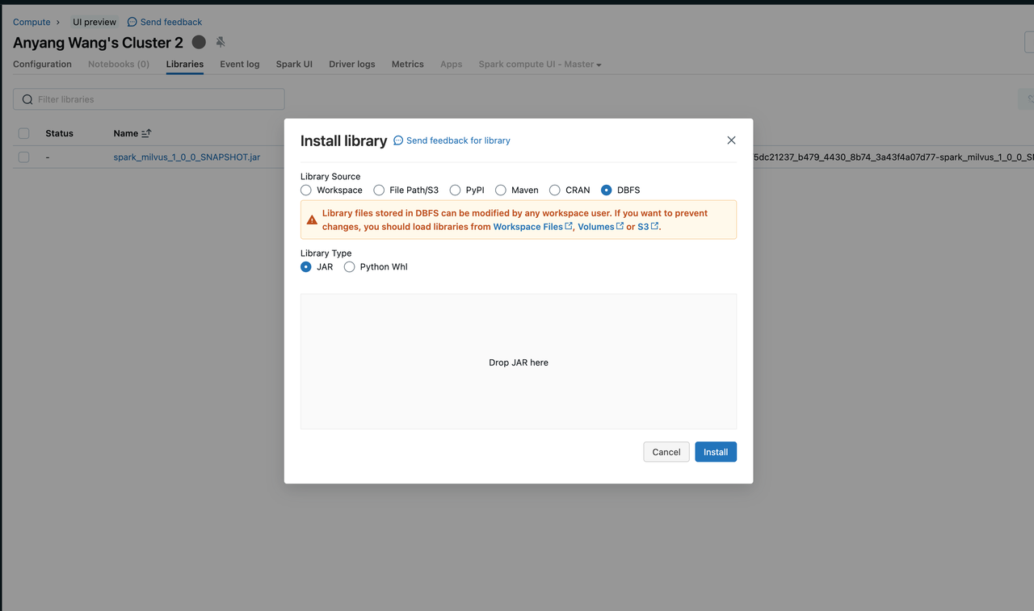The height and width of the screenshot is (611, 1034).
Task: Click the Install button in the dialog
Action: click(716, 452)
